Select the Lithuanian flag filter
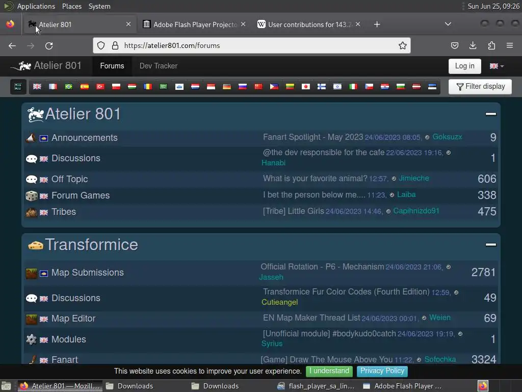 tap(290, 87)
